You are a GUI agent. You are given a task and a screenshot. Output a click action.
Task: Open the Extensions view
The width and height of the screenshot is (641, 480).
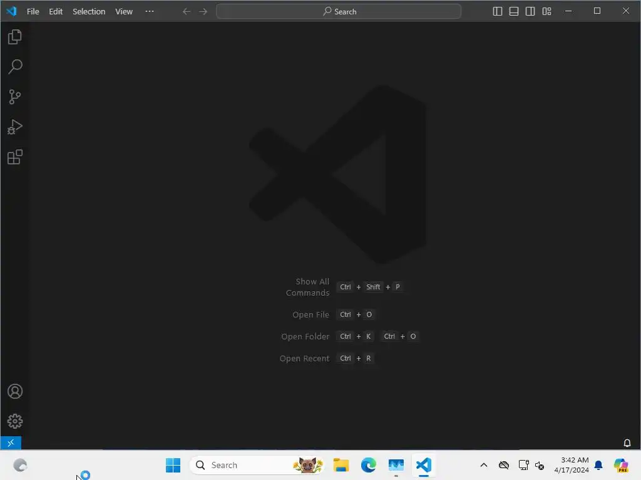tap(15, 157)
